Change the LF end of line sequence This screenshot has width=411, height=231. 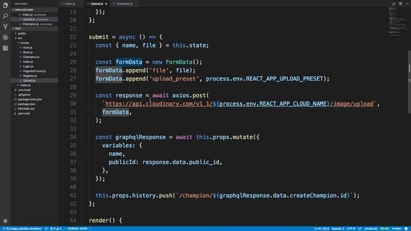(x=360, y=228)
